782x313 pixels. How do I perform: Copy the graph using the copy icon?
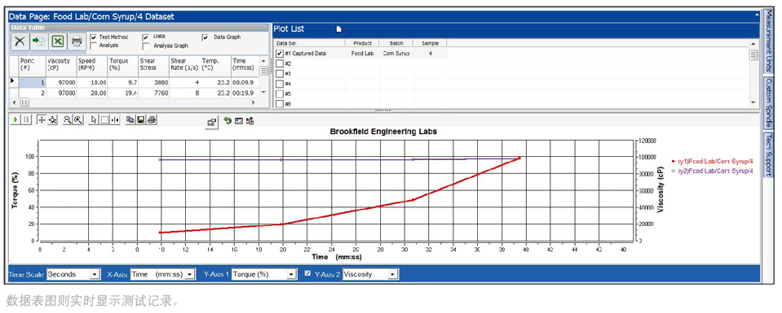tap(130, 120)
